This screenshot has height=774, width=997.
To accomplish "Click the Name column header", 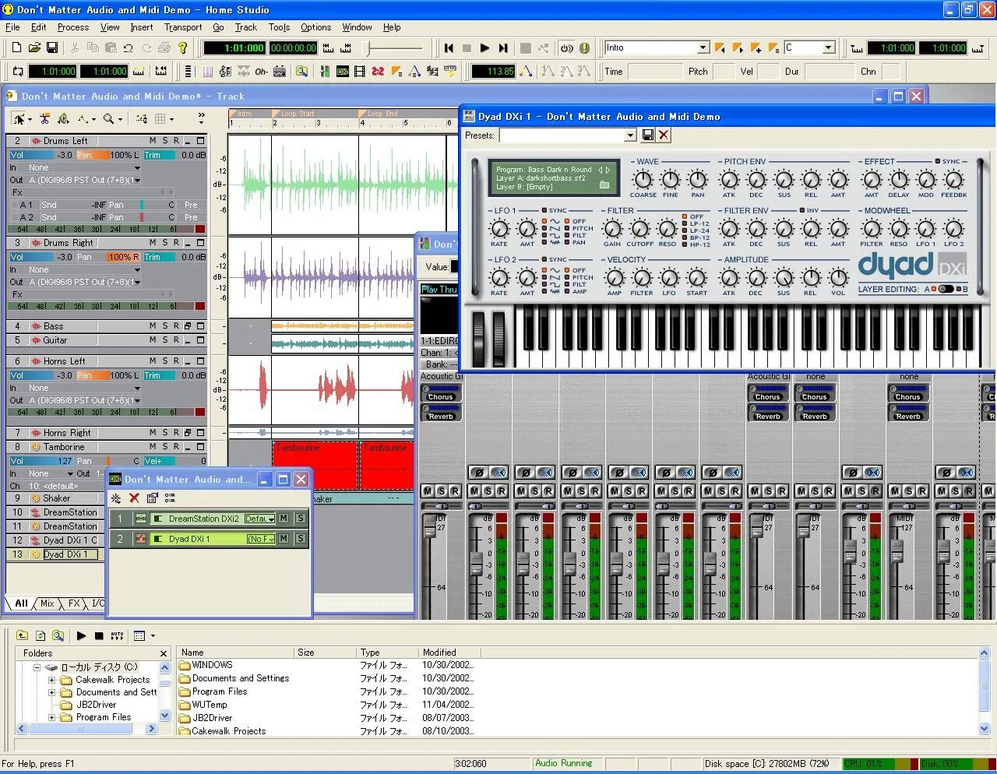I will pos(236,653).
